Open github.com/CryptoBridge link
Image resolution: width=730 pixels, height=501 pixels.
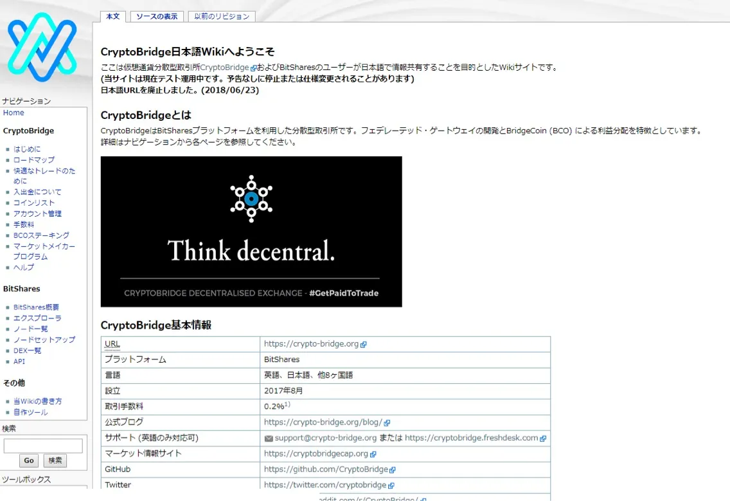(326, 469)
